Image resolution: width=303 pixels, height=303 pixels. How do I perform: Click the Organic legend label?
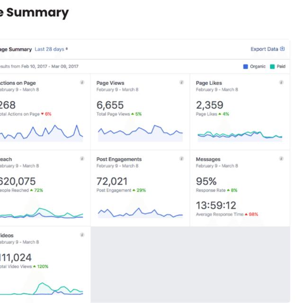[x=258, y=66]
